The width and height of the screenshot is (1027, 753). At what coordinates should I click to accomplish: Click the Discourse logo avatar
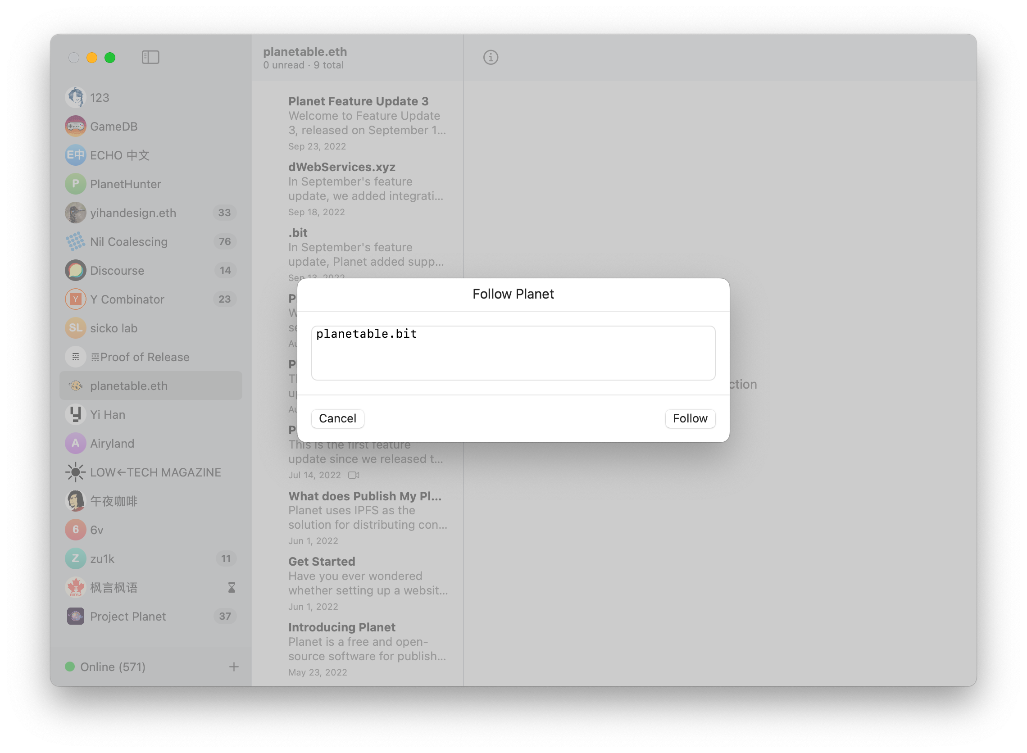pyautogui.click(x=76, y=270)
